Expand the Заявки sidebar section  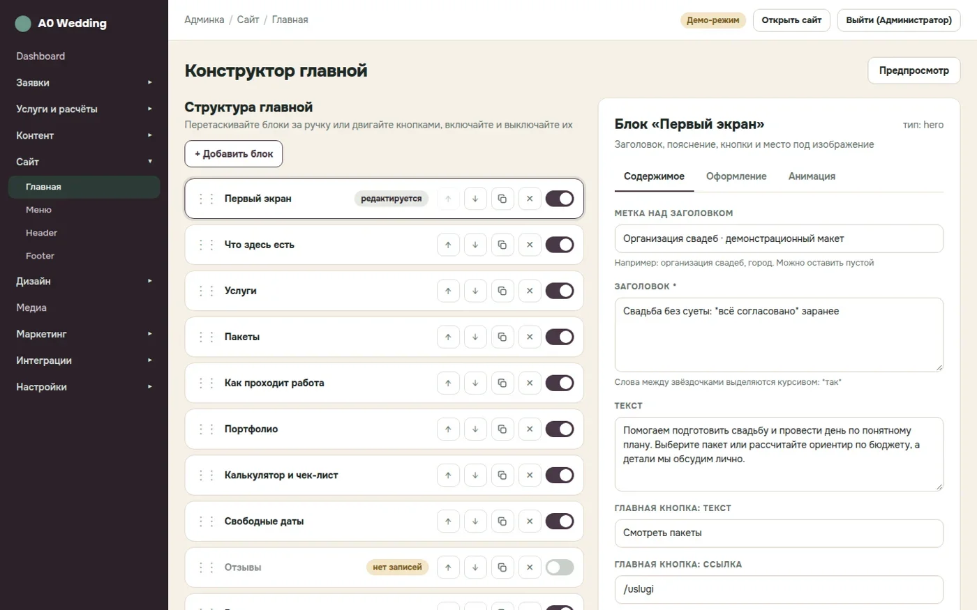(84, 82)
